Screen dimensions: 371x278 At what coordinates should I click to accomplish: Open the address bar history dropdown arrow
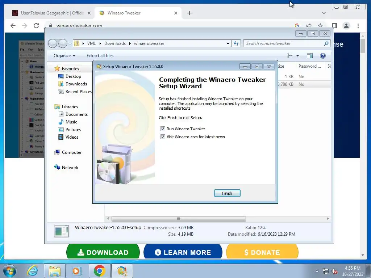228,43
